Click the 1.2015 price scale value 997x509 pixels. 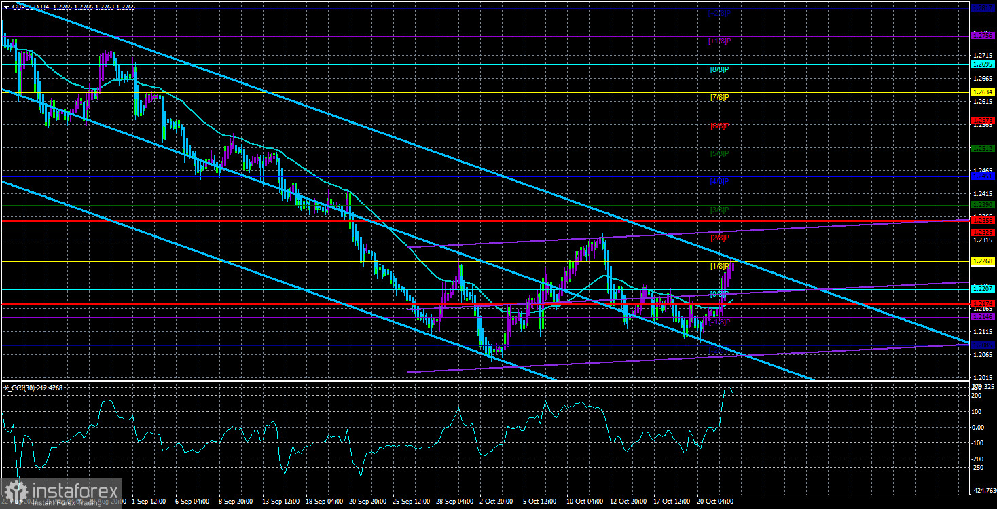(982, 377)
